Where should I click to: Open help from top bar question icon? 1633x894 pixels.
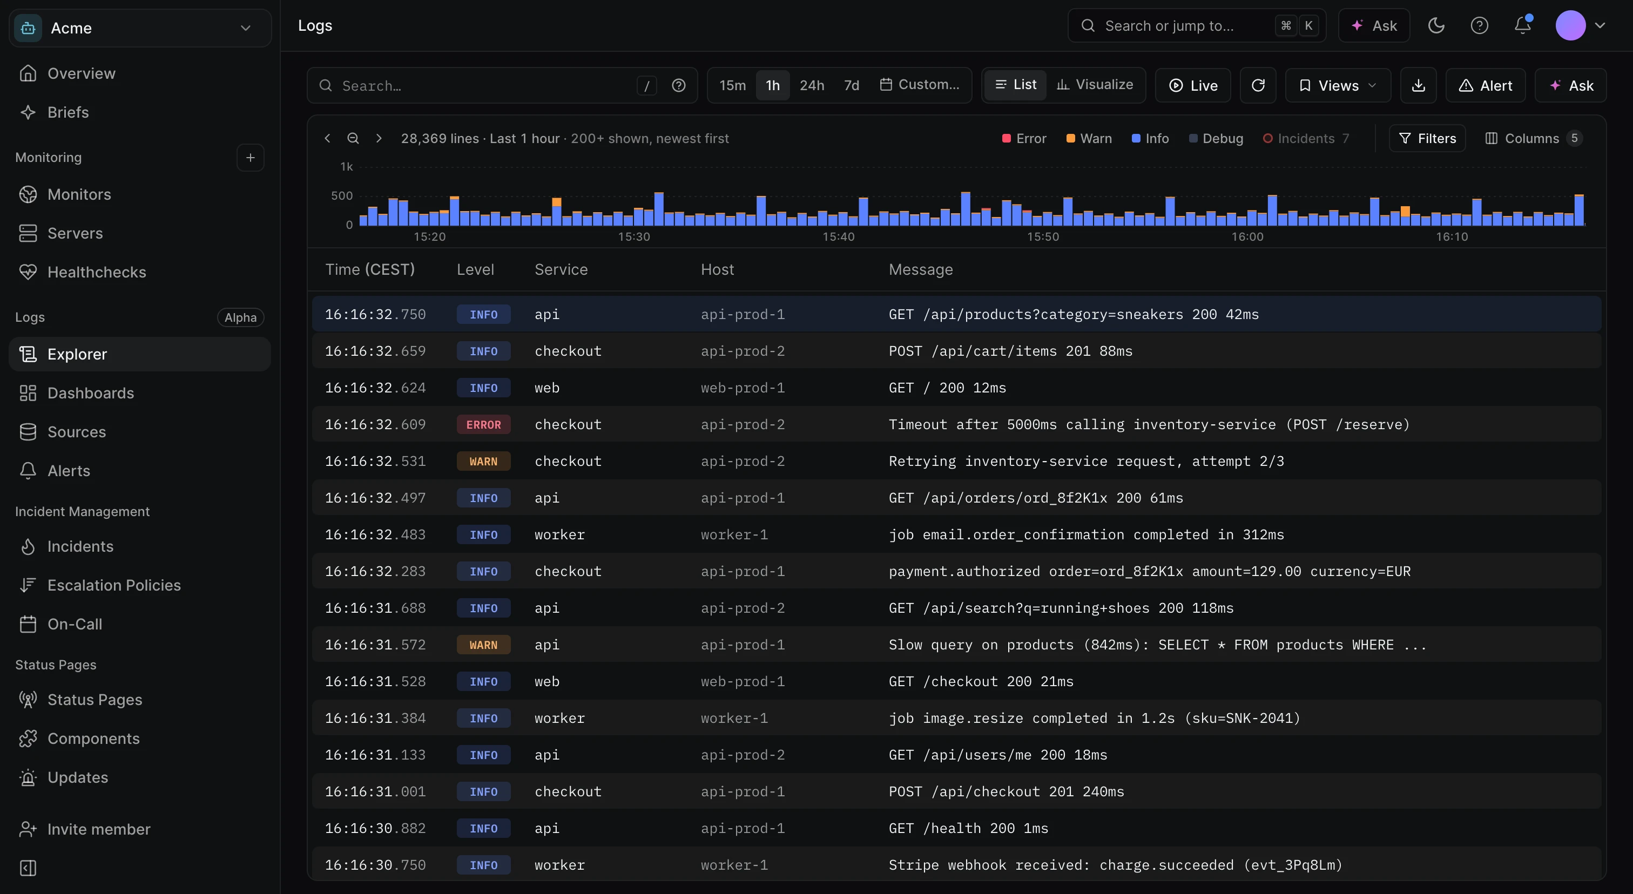[1479, 26]
